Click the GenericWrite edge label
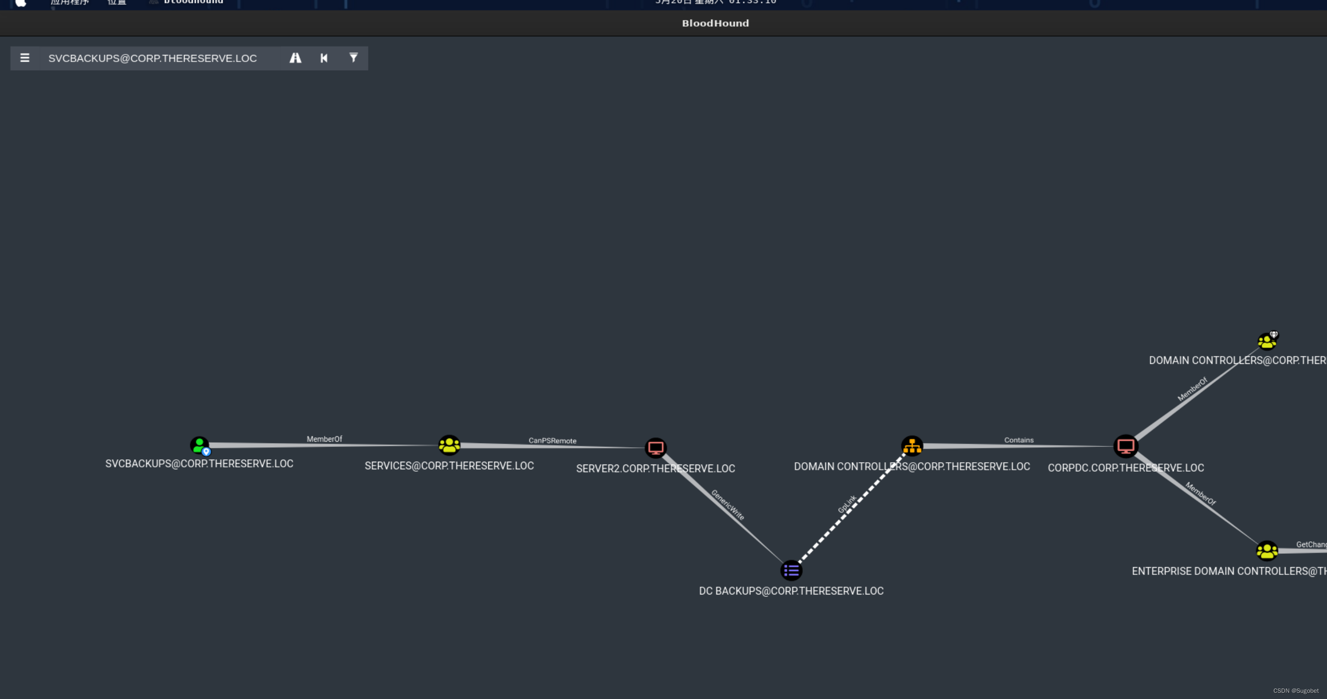This screenshot has width=1327, height=699. click(728, 505)
